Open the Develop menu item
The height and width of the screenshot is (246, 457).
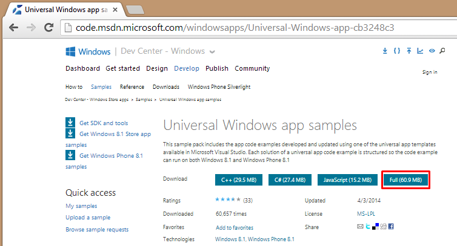tap(187, 68)
